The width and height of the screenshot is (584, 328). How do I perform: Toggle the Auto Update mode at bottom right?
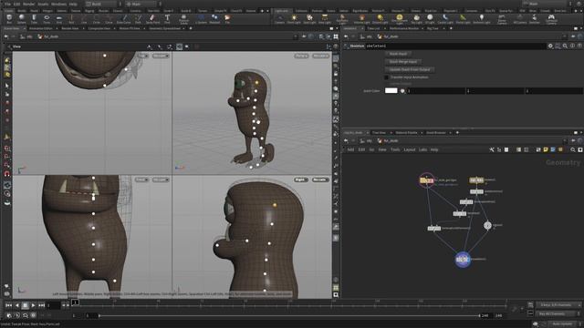(562, 324)
